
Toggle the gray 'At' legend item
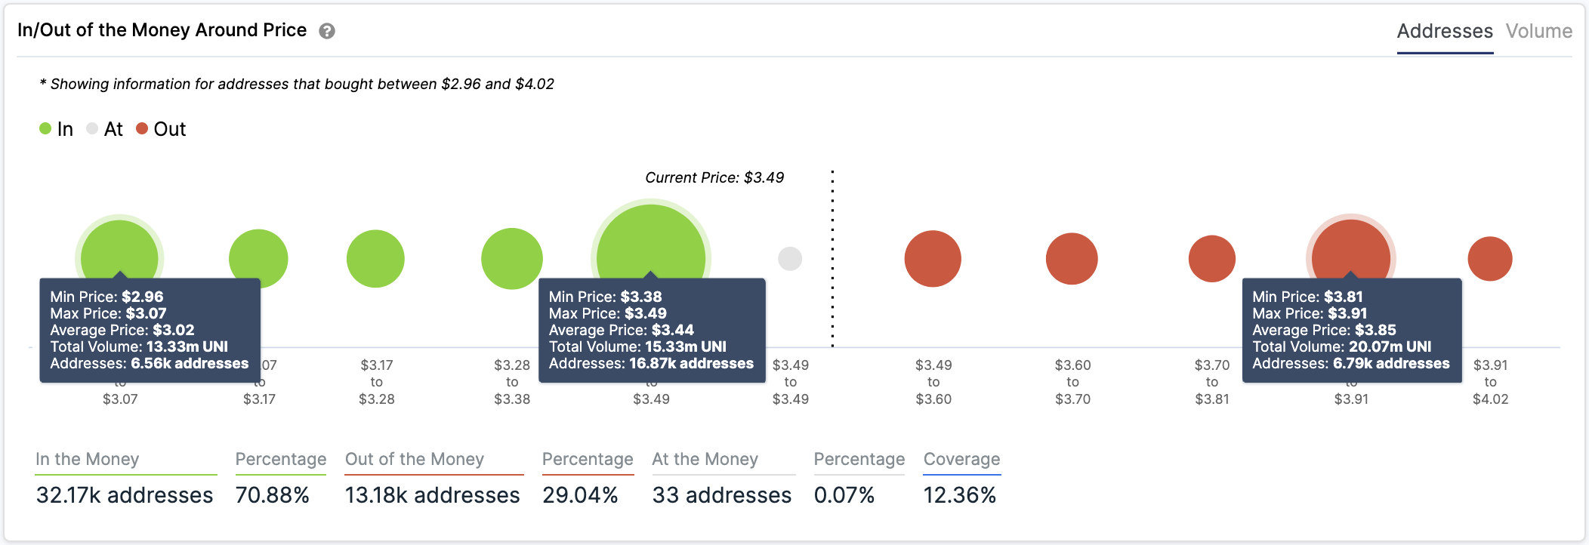[x=106, y=129]
